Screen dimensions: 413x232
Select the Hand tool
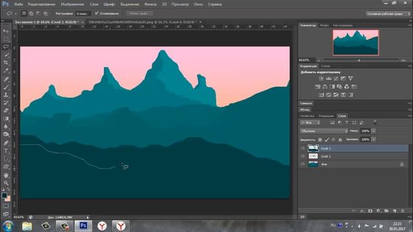click(x=6, y=175)
